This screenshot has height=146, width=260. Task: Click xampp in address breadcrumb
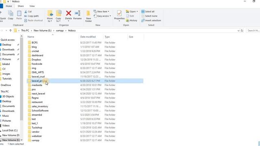[60, 30]
